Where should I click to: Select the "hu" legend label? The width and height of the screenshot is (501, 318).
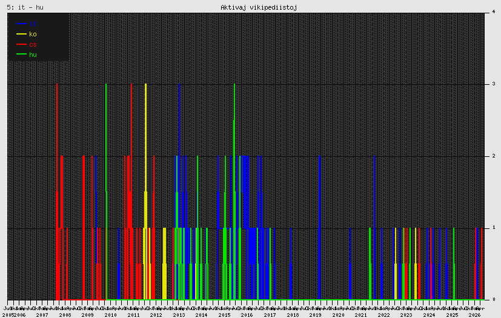point(33,55)
